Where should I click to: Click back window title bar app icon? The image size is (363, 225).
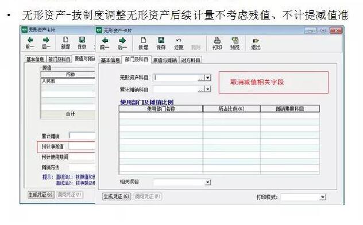[24, 30]
